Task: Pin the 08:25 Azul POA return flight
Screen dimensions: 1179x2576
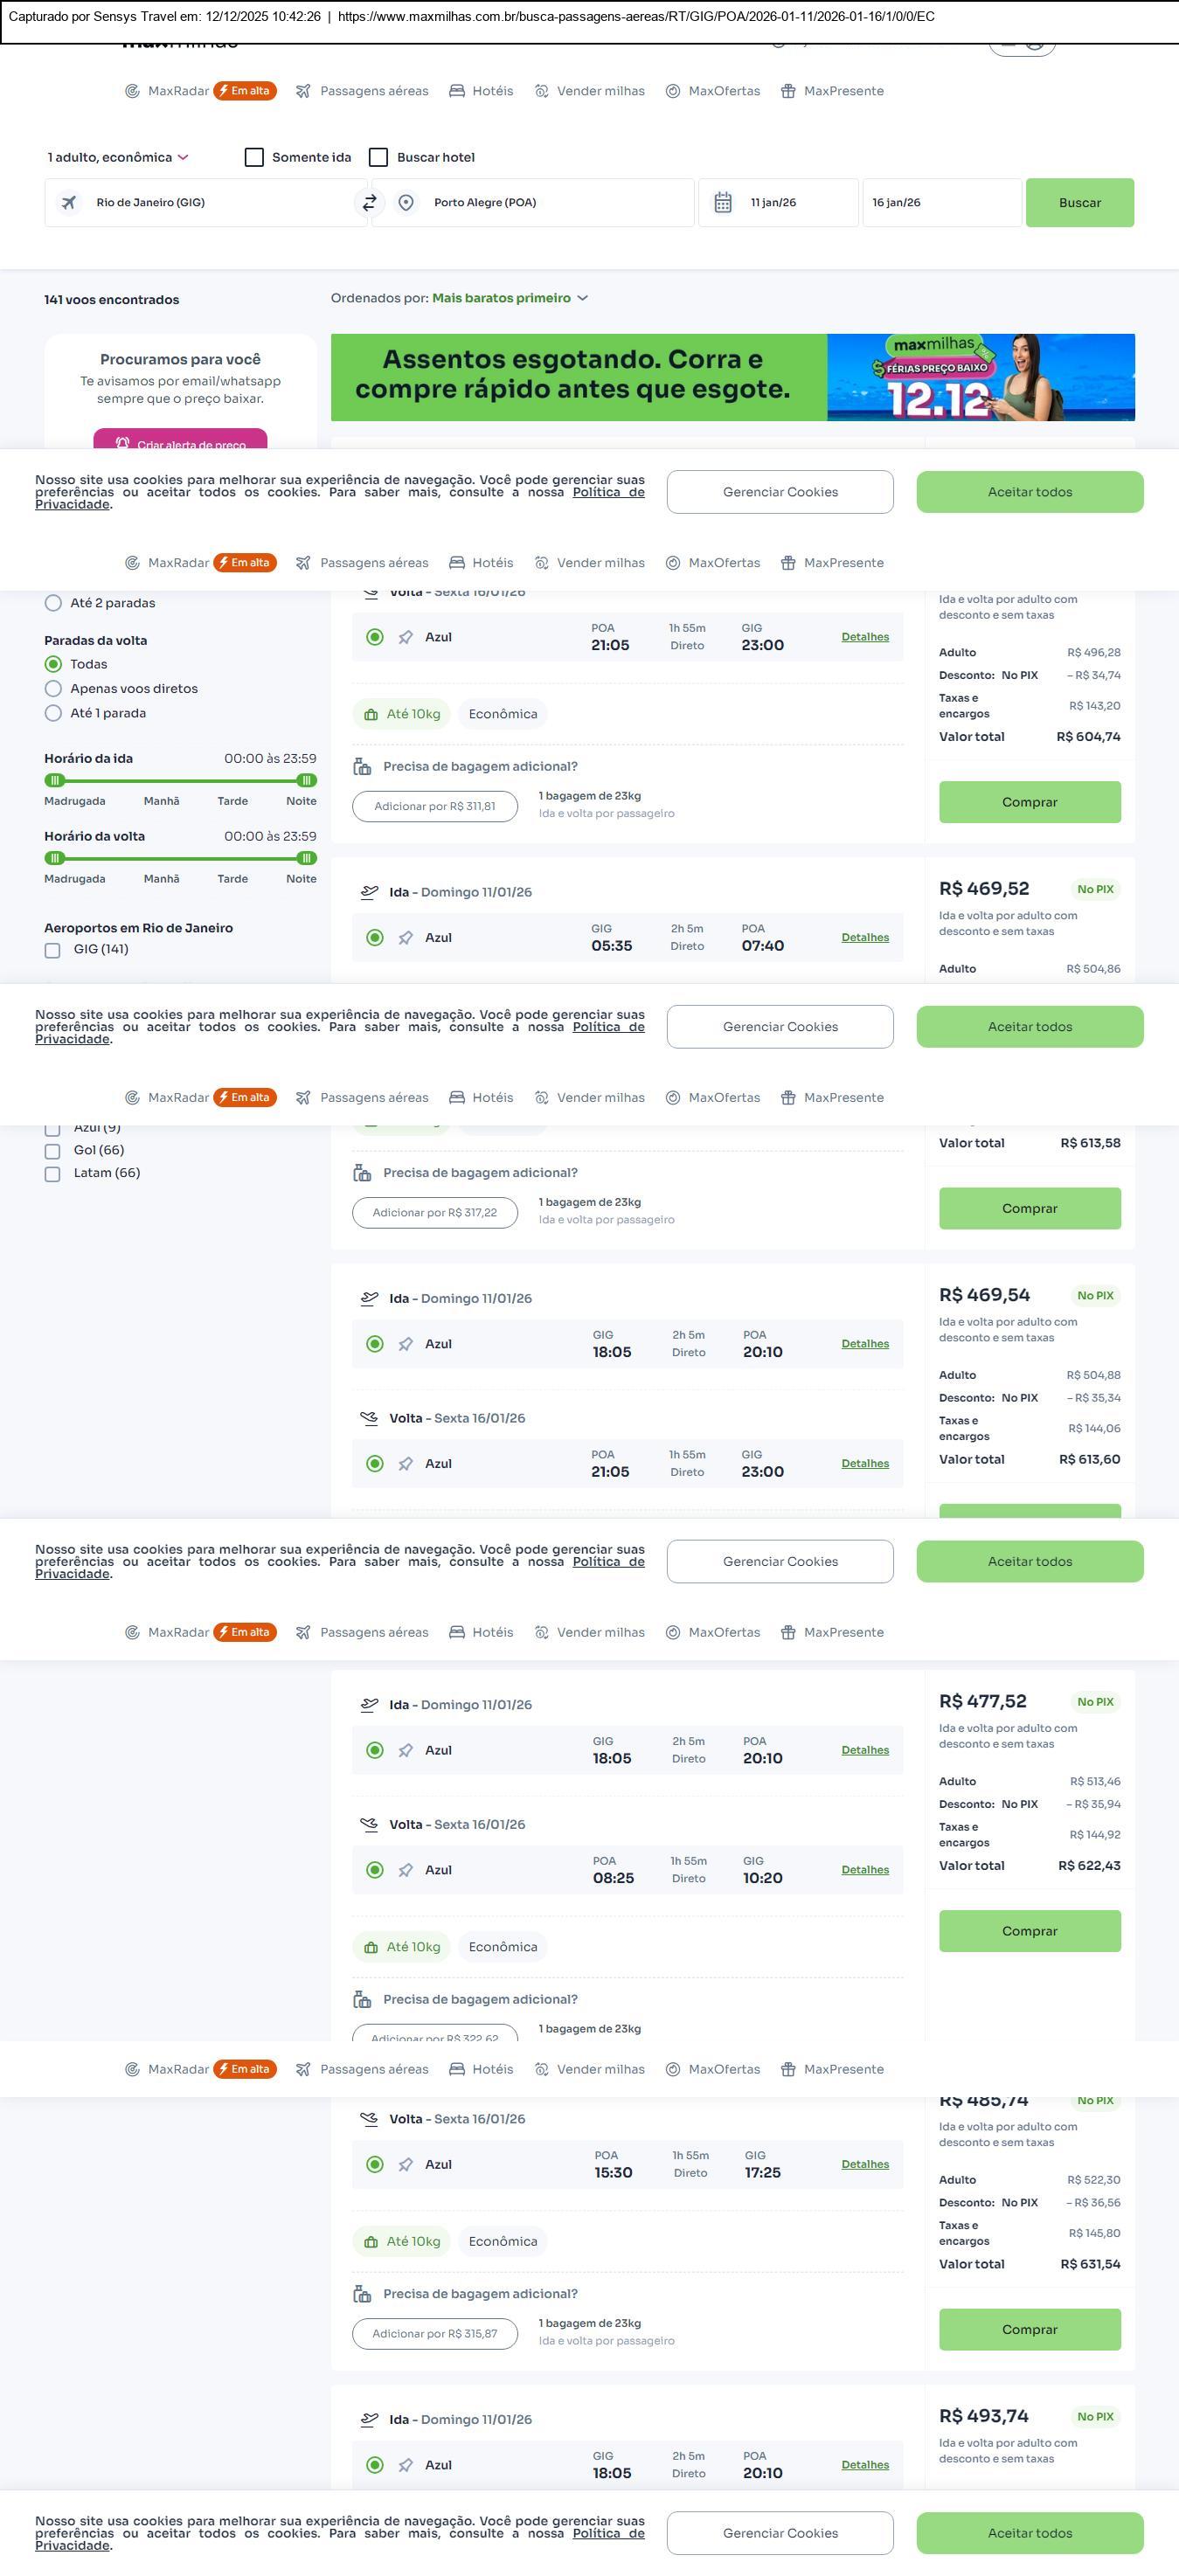Action: 406,1870
